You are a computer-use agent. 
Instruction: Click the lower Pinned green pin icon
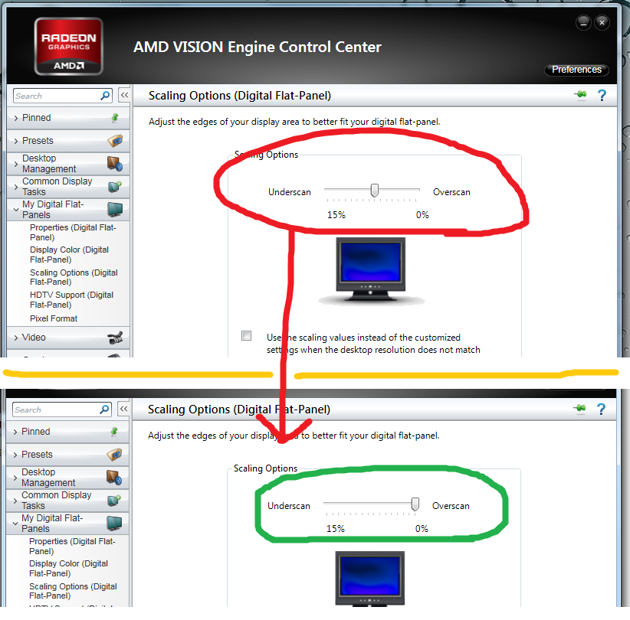(x=114, y=432)
